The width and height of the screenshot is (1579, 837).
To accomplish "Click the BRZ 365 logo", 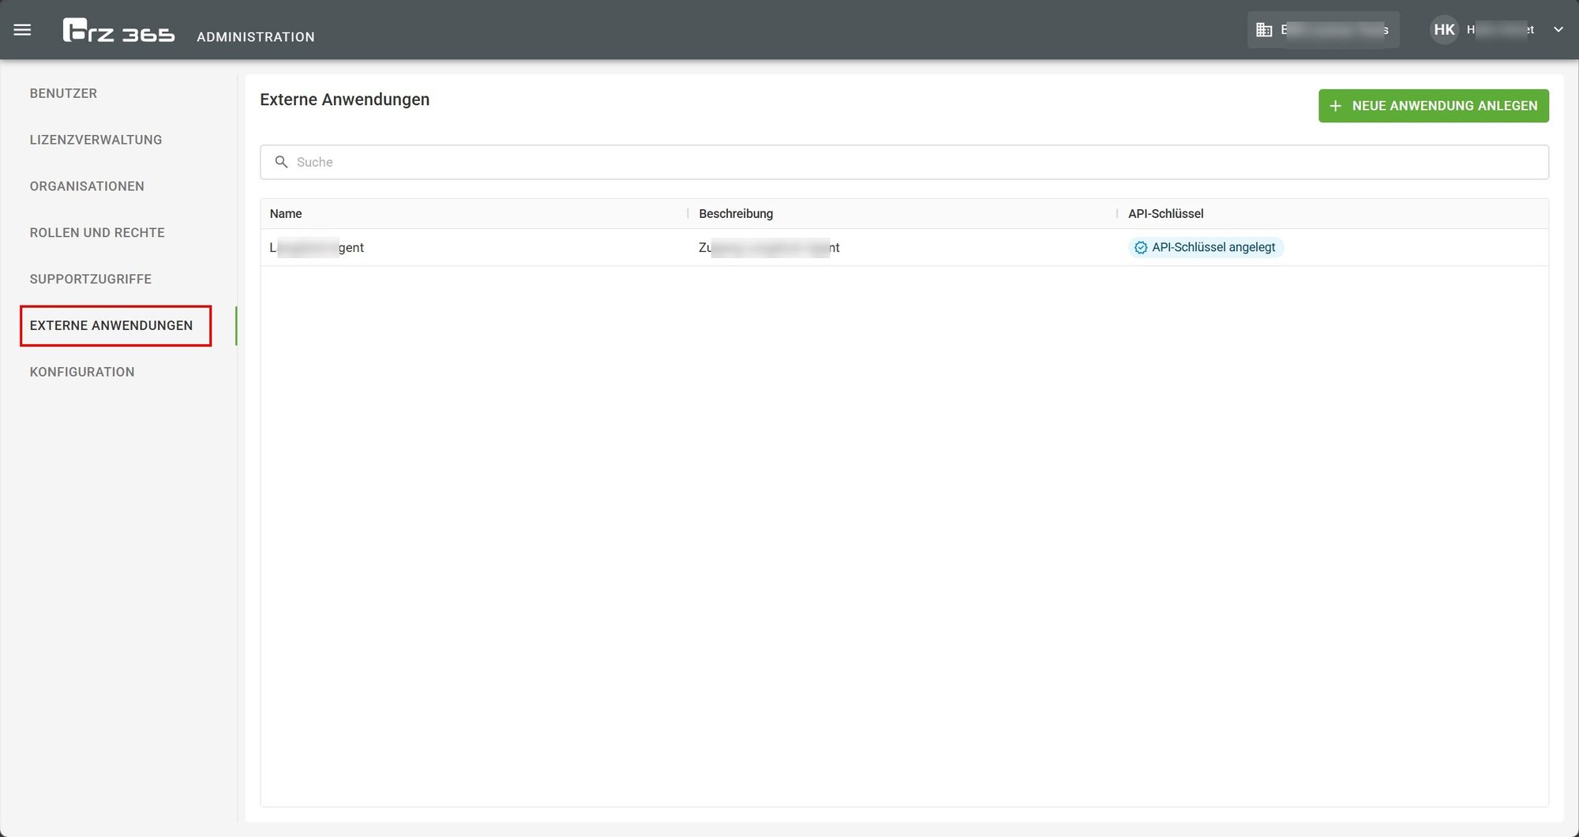I will [x=118, y=31].
